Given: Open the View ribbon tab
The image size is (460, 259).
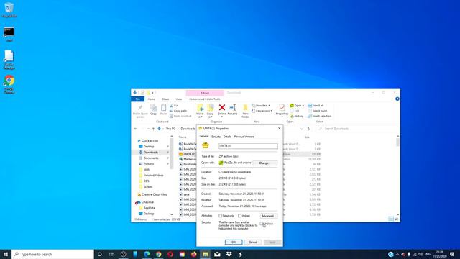Looking at the screenshot, I should point(179,99).
